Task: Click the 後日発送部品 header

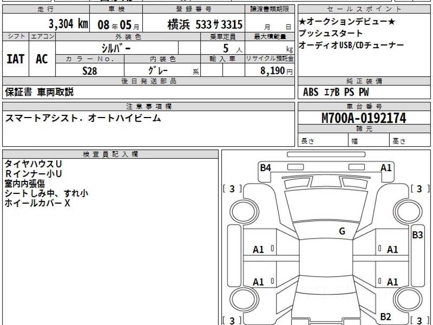Action: [149, 81]
